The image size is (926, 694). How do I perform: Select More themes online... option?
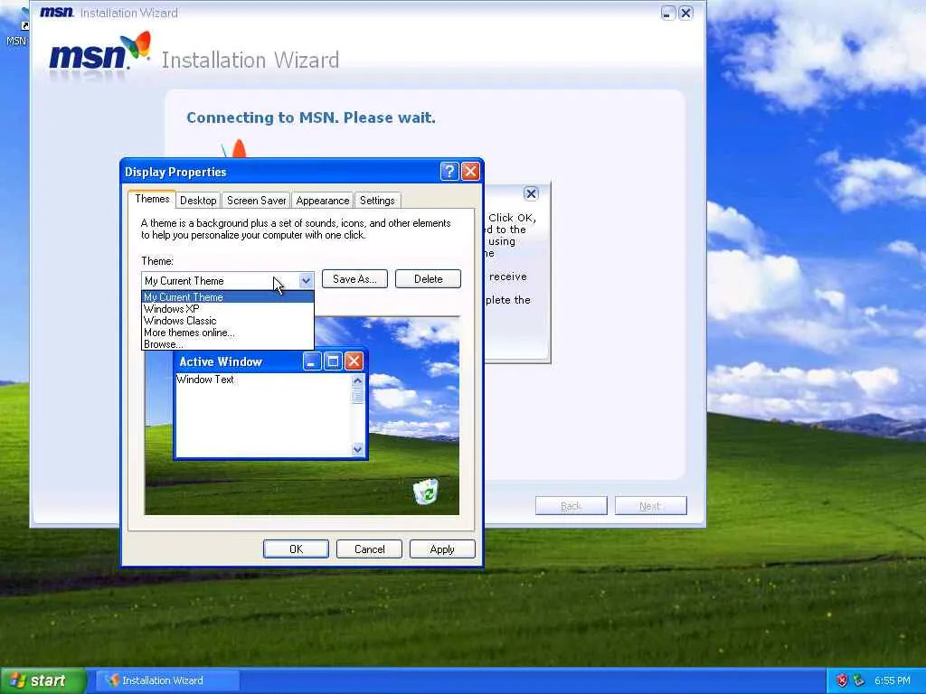coord(227,333)
